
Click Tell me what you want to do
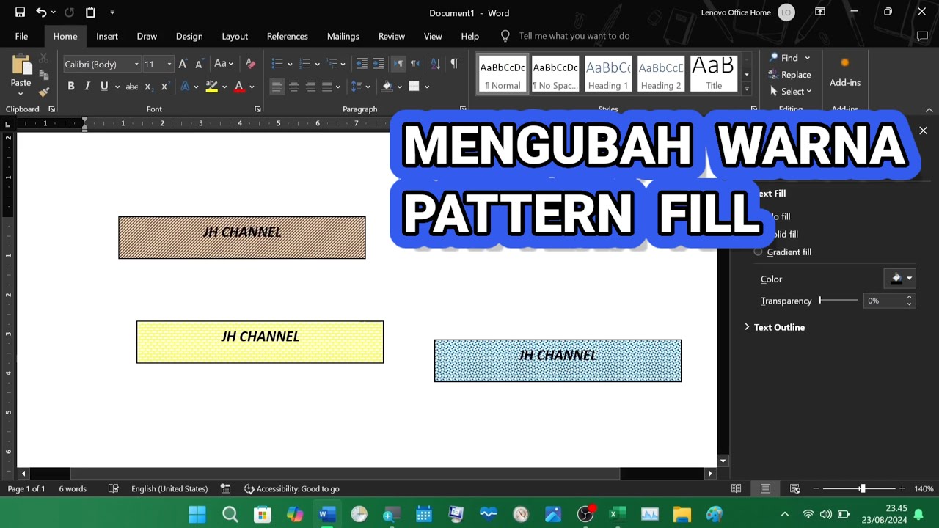574,36
